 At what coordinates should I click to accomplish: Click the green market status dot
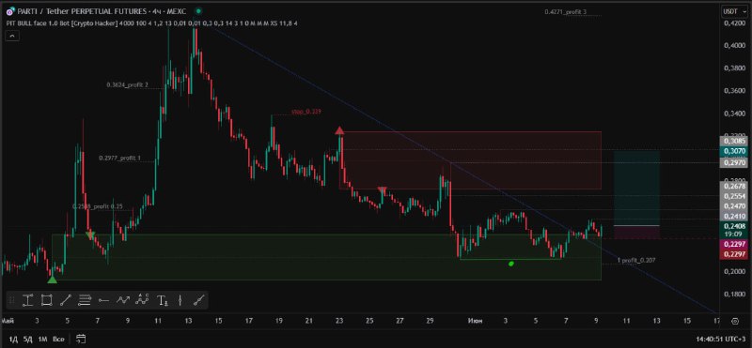click(198, 10)
